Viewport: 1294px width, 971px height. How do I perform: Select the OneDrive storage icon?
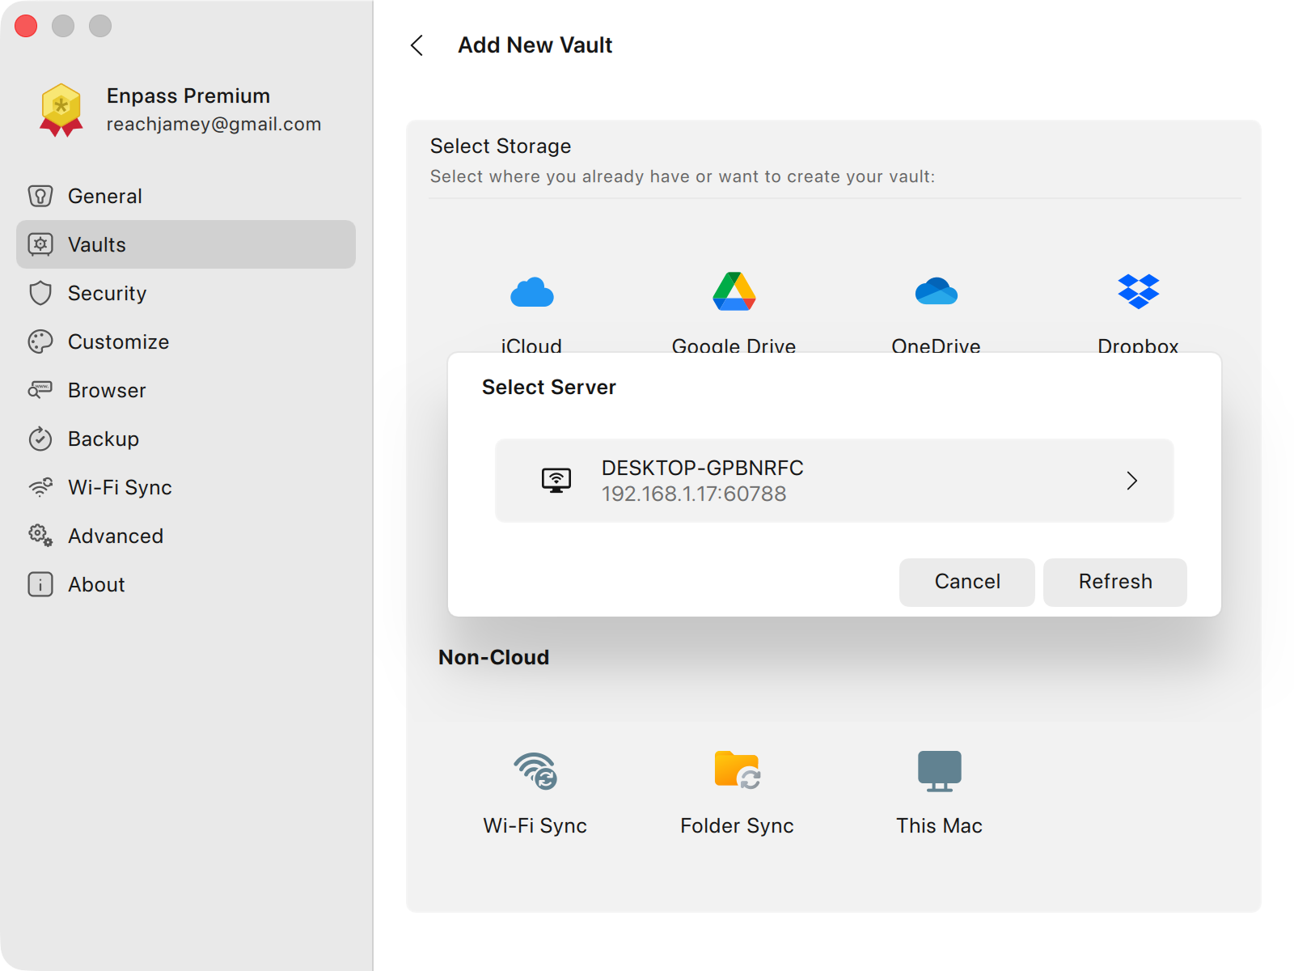pyautogui.click(x=936, y=291)
